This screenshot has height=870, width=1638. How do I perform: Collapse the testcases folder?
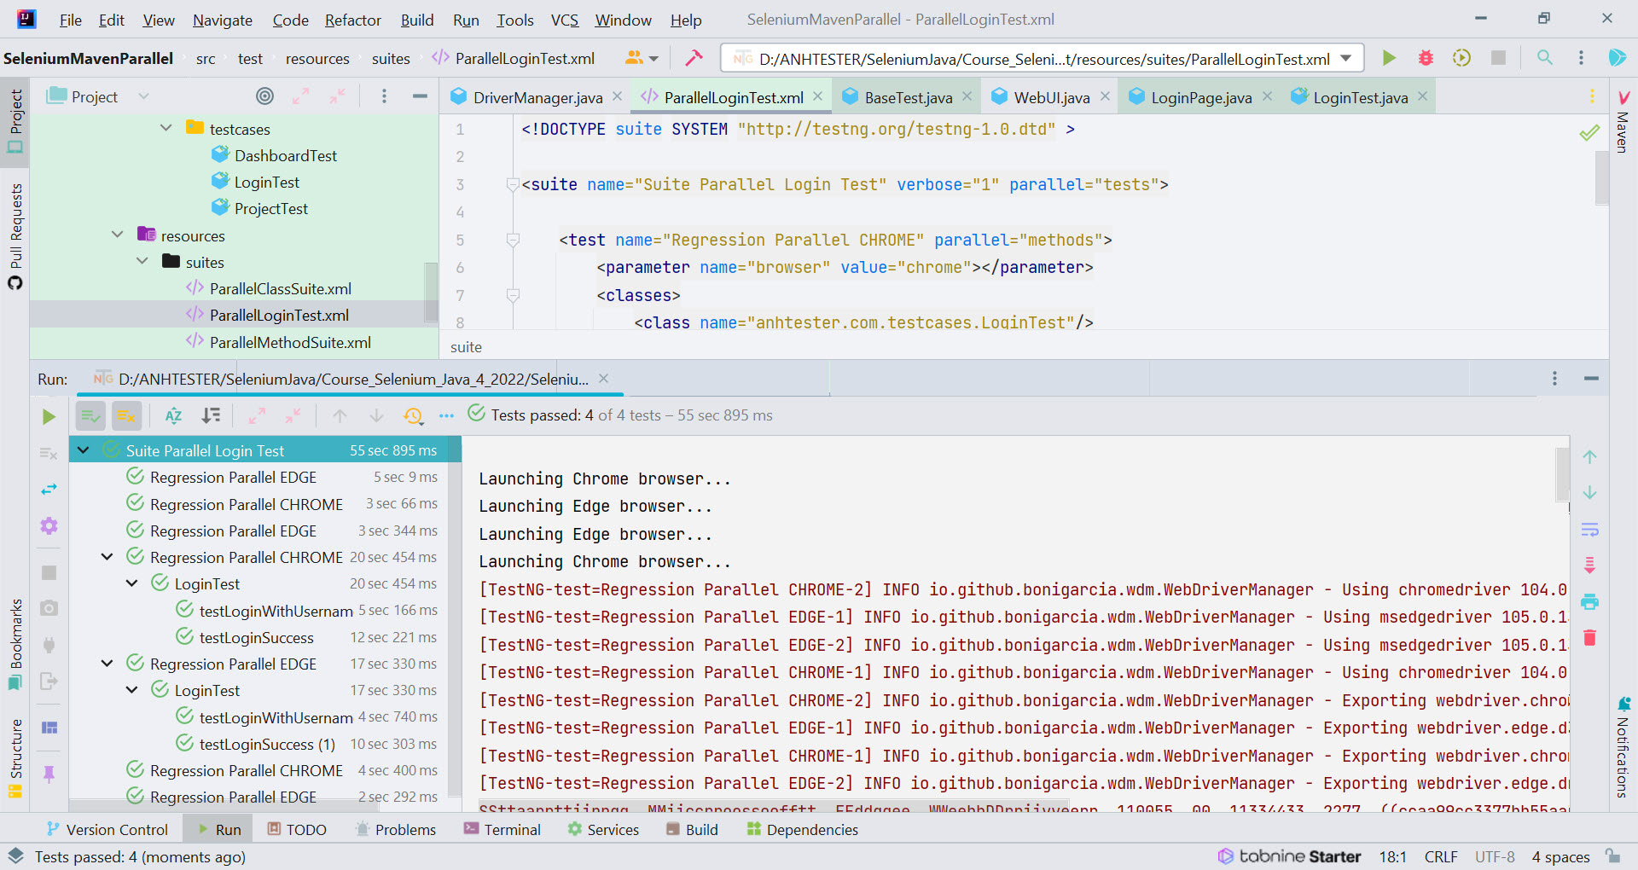point(166,129)
